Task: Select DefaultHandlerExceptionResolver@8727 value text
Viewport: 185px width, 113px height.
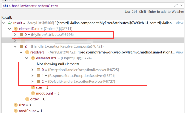Action: (x=82, y=82)
